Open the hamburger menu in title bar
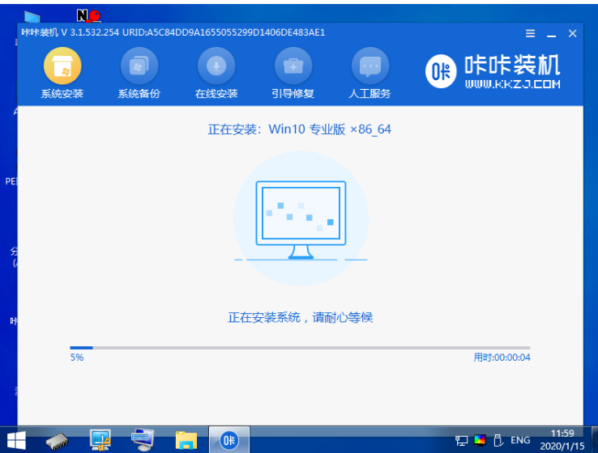Viewport: 598px width, 453px height. 531,33
